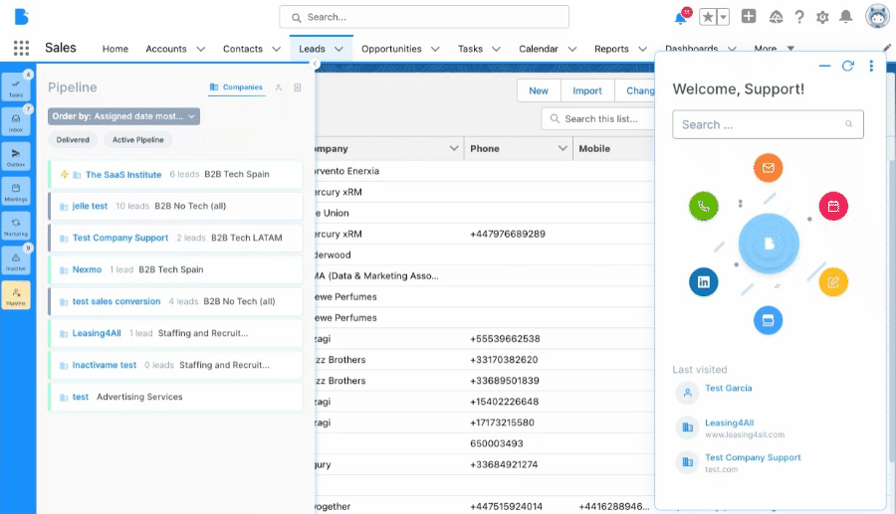Click the blue notification bell with badge
Viewport: 896px width, 514px height.
(681, 17)
